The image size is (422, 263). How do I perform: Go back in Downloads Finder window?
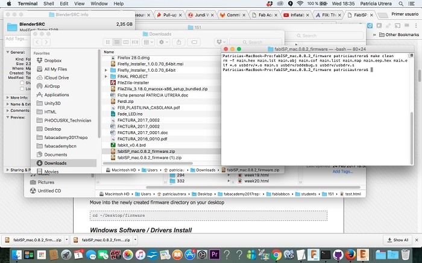tap(37, 42)
